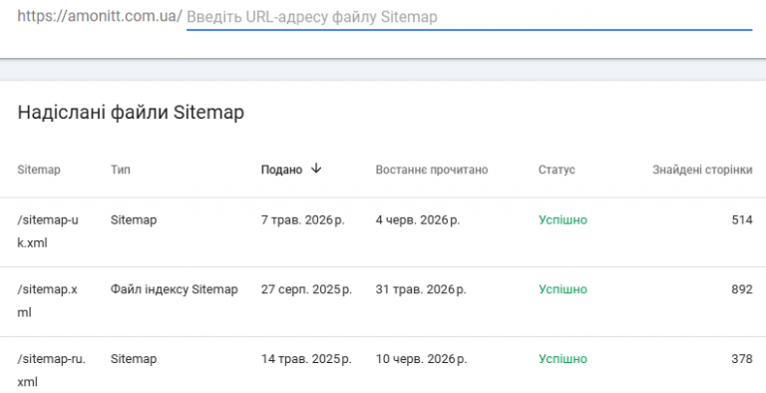The image size is (766, 393).
Task: Click the Востаннє прочитано column header
Action: pyautogui.click(x=431, y=170)
